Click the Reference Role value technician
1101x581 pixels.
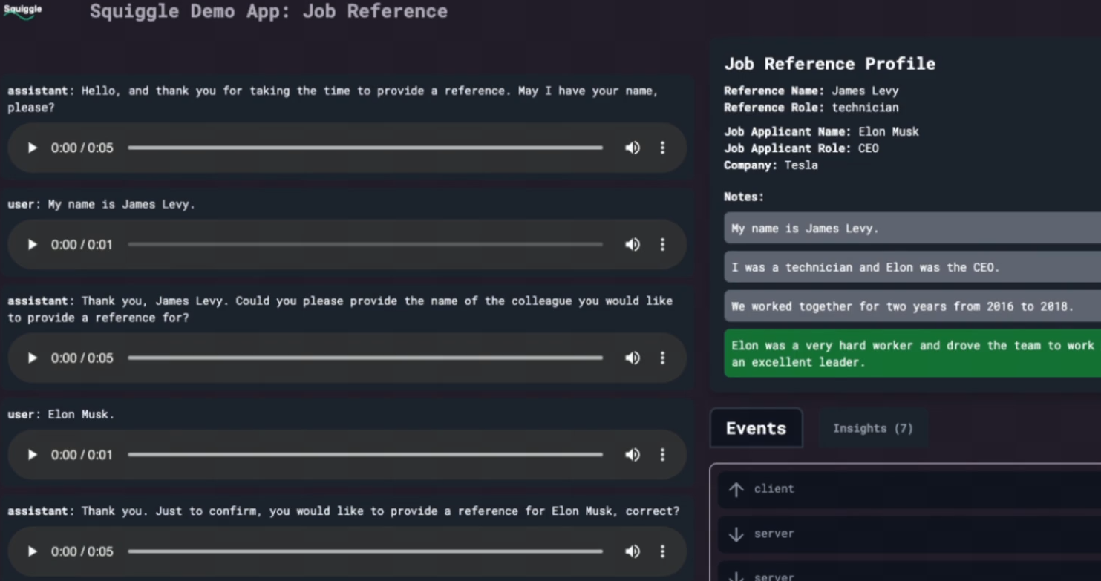(865, 108)
